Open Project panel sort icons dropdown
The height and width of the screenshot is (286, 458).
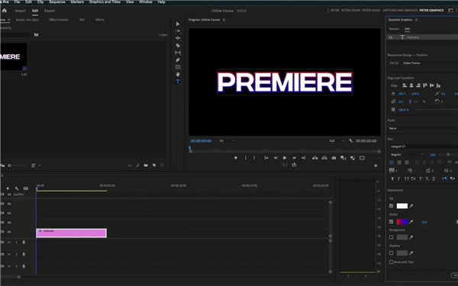(35, 165)
